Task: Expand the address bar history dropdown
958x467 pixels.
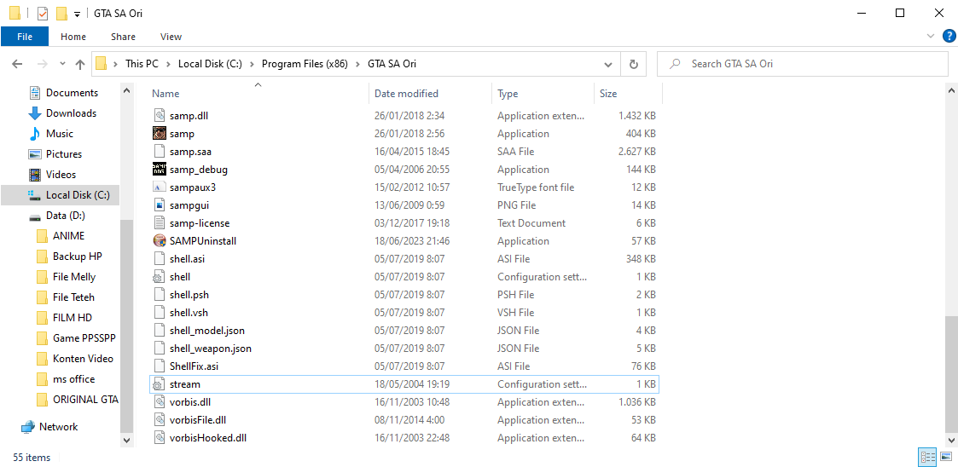Action: 608,63
